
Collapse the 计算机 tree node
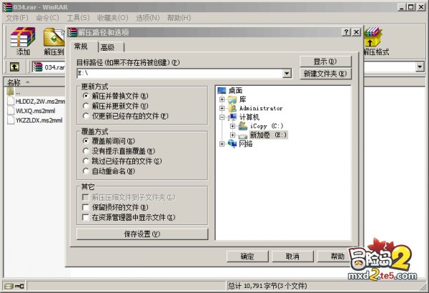222,117
